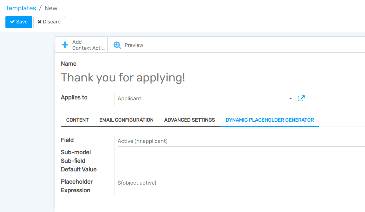
Task: Click the Add Context Action plus icon
Action: coord(65,45)
